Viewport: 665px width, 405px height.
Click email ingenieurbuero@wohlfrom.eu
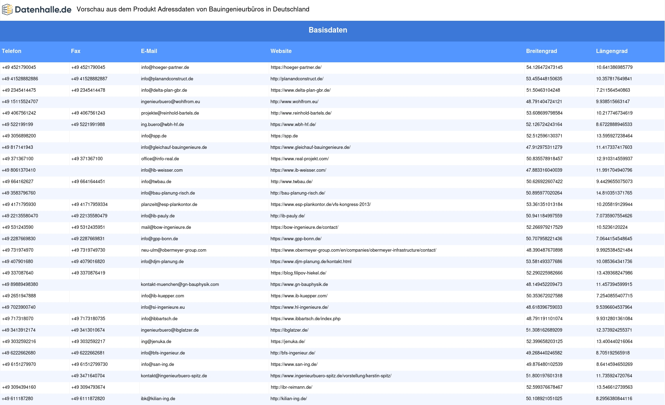[170, 102]
